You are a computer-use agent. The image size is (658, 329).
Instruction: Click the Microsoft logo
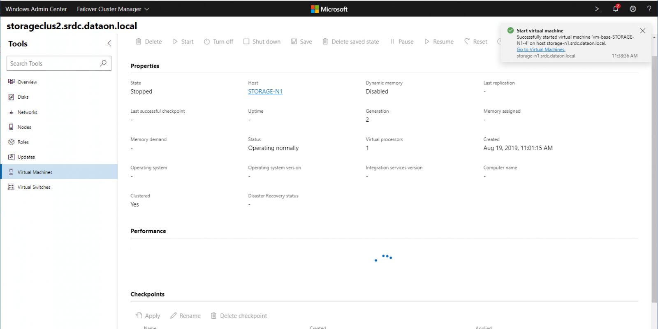click(x=329, y=9)
